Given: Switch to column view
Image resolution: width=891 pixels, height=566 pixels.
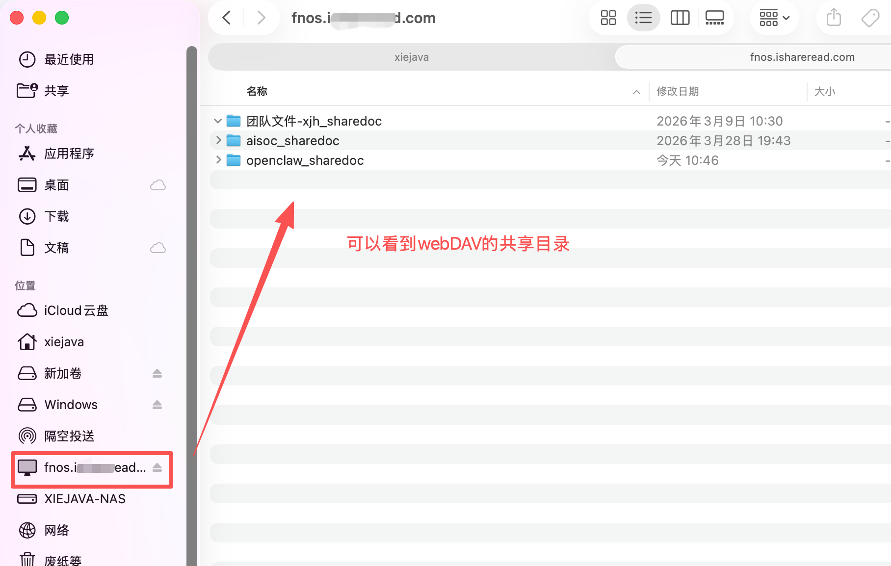Looking at the screenshot, I should (680, 18).
